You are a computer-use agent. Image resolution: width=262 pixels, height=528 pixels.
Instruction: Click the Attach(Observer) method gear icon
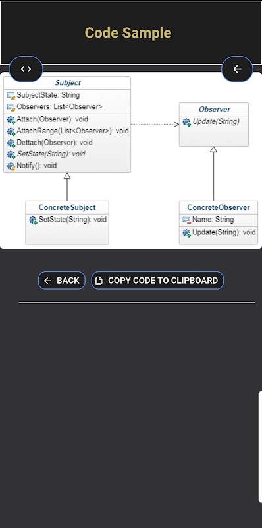[11, 119]
